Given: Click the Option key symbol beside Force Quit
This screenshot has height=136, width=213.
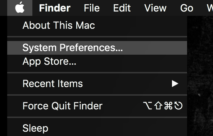Looking at the screenshot, I should 148,106.
